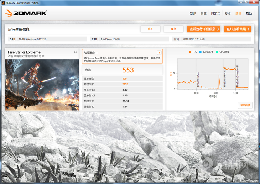The height and width of the screenshot is (184, 260).
Task: Click the 显卡分数 499 row
Action: point(122,78)
